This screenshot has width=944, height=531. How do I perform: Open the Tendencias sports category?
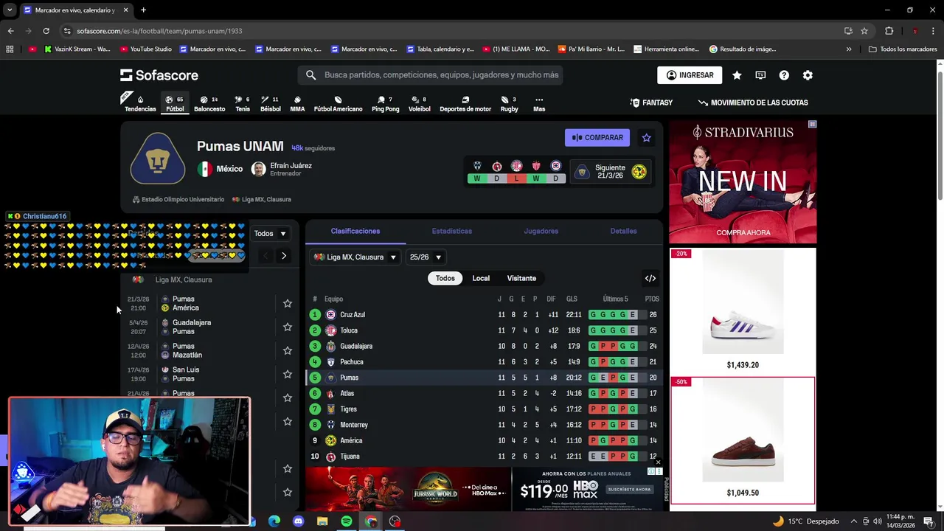pyautogui.click(x=140, y=103)
